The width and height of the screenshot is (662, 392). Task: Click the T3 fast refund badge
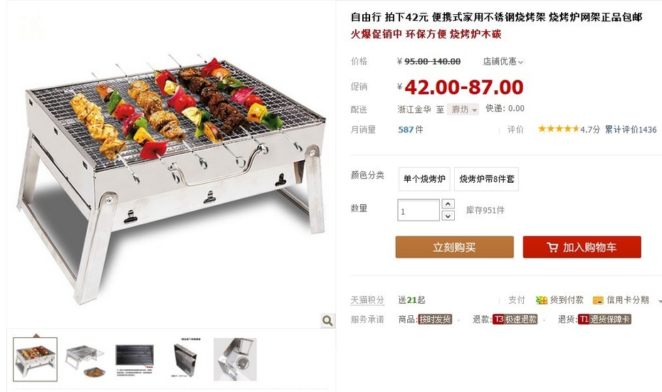[x=515, y=319]
